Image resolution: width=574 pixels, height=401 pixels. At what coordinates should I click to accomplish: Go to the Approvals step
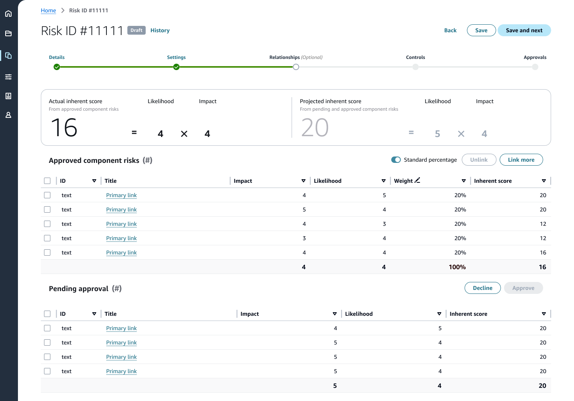tap(535, 57)
